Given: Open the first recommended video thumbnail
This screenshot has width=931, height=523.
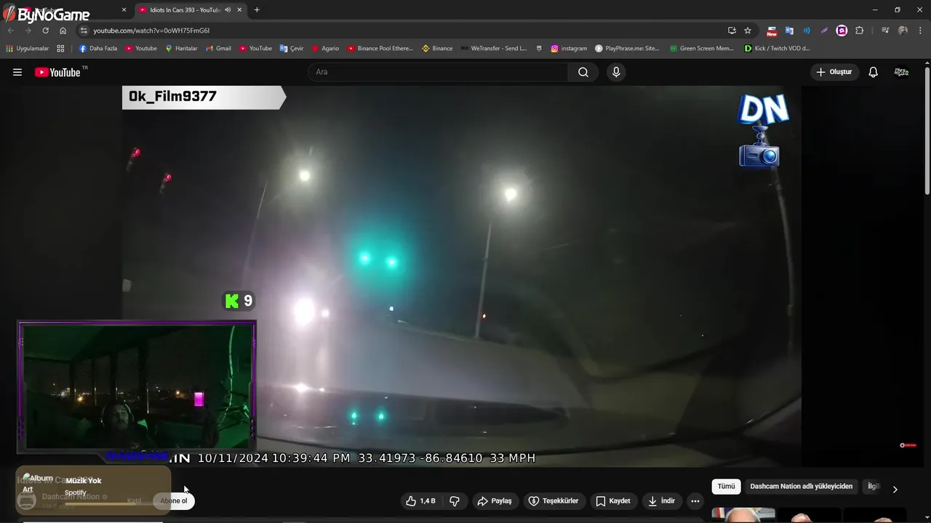Looking at the screenshot, I should tap(743, 515).
